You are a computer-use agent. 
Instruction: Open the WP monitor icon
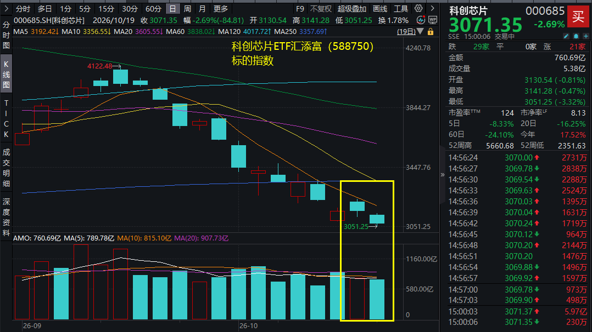click(433, 20)
